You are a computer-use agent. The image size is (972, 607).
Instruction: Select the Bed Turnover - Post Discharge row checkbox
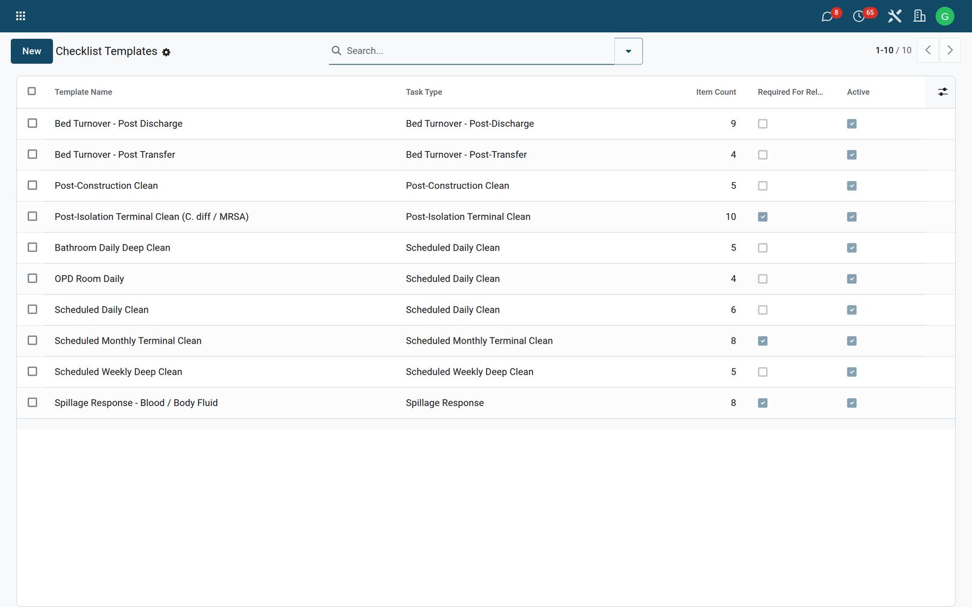[x=32, y=123]
